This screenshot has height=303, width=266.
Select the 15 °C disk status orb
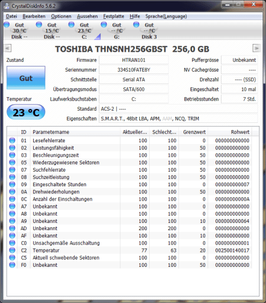pos(39,24)
